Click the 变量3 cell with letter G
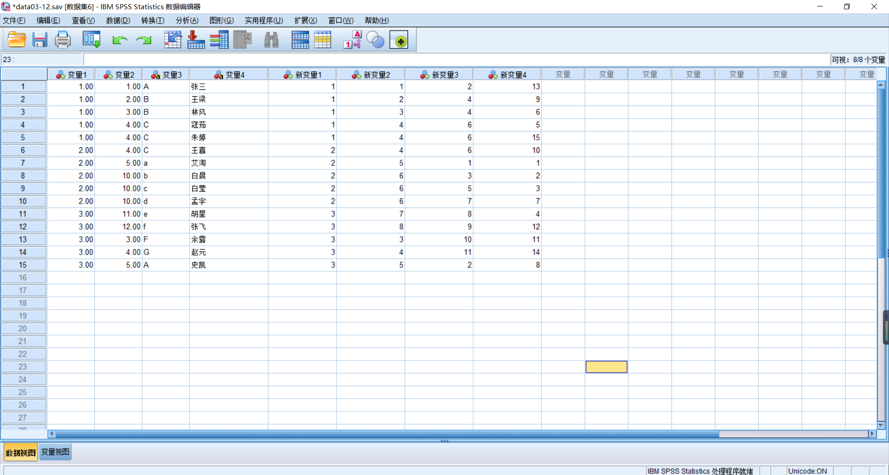The image size is (889, 475). [x=166, y=252]
